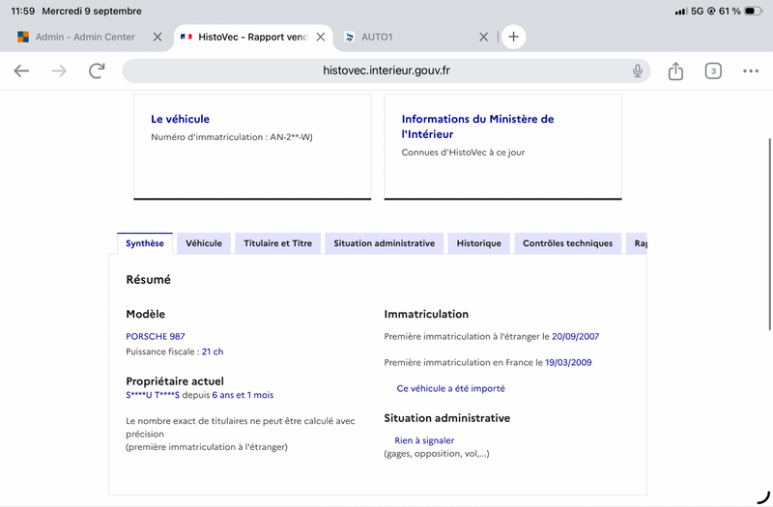Open the Véhicule tab
Viewport: 773px width, 507px height.
204,243
